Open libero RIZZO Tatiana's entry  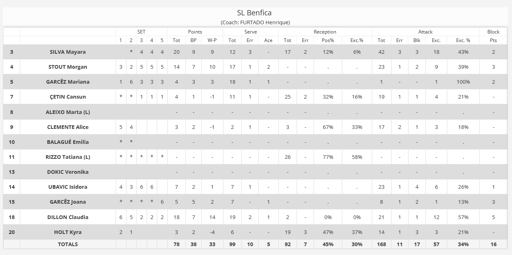pyautogui.click(x=67, y=157)
